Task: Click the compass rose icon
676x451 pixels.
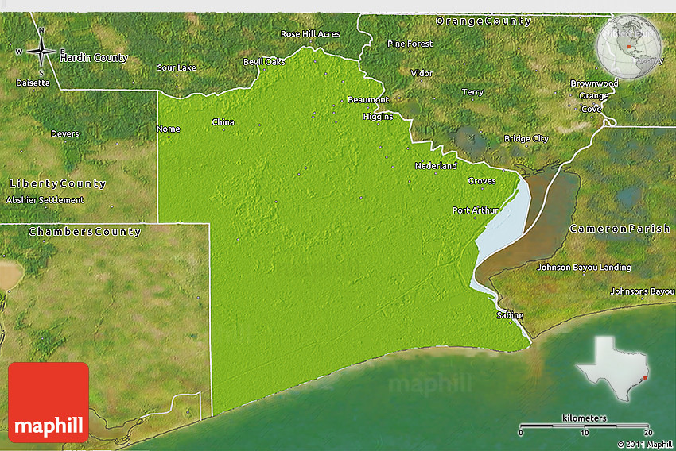Action: point(41,51)
